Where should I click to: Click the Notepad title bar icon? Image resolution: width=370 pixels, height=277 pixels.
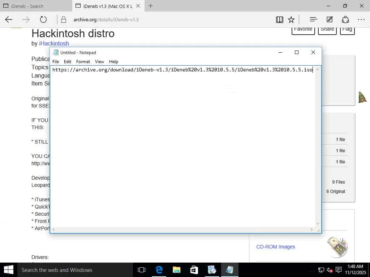tap(56, 52)
